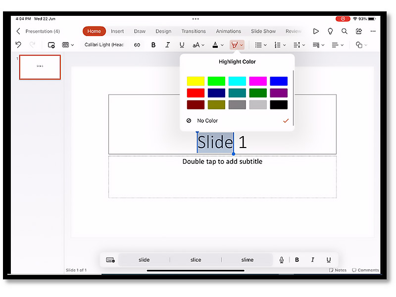The image size is (396, 297).
Task: Pick the red highlight color
Action: pos(196,93)
